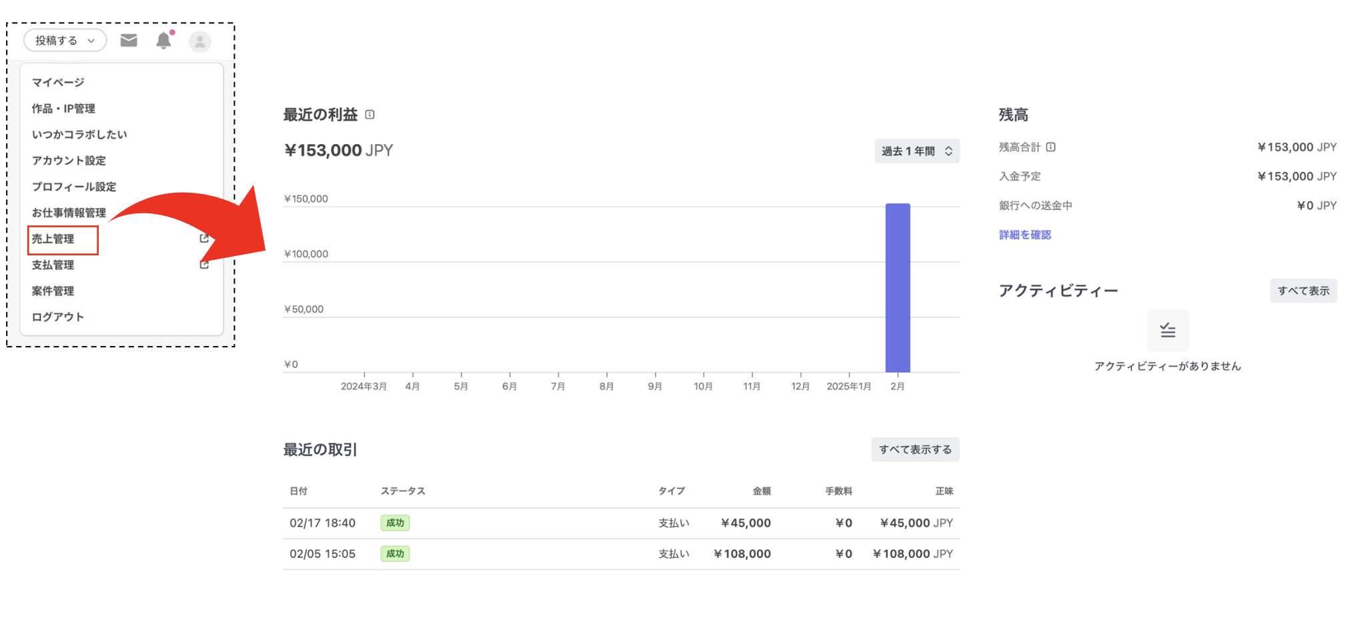Click 成功 status badge for 02/05

click(395, 553)
